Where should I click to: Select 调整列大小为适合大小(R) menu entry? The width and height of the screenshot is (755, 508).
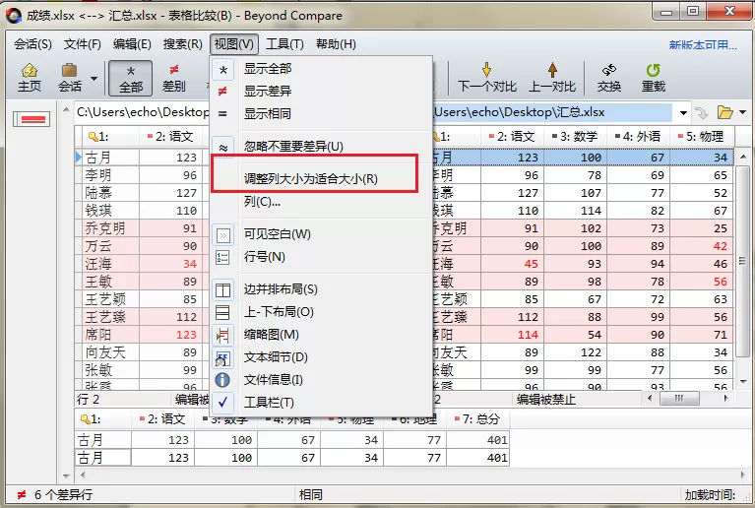(x=321, y=179)
